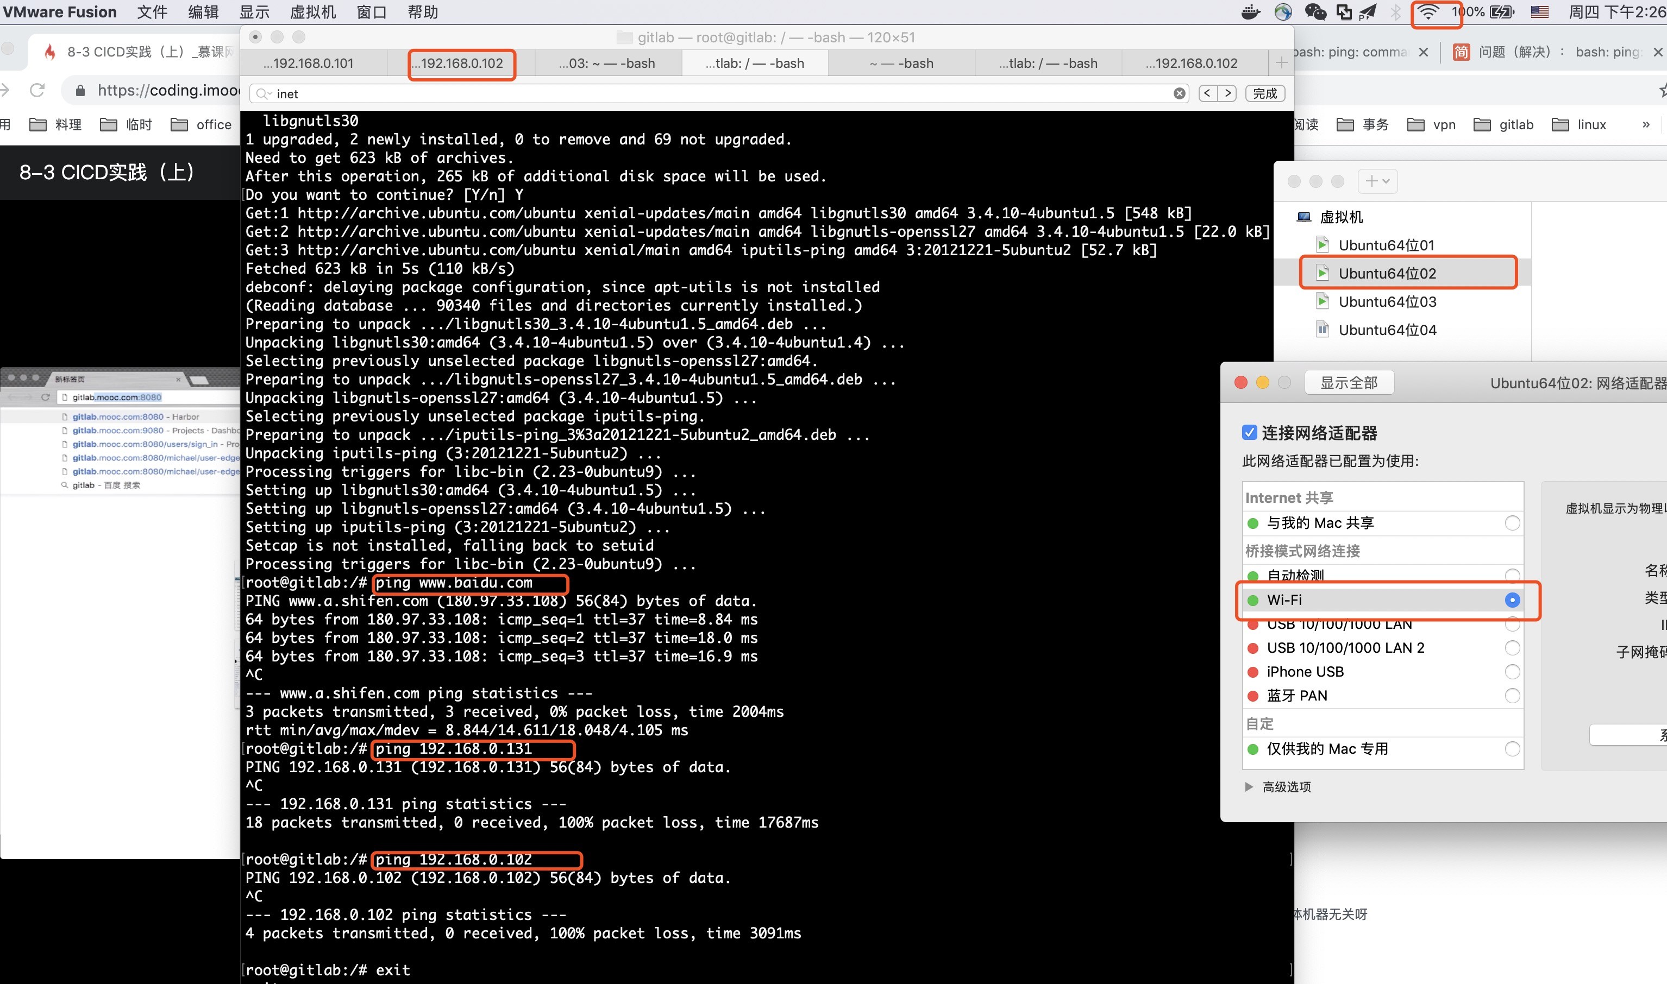Click 完成 to close Terminal find bar
This screenshot has width=1667, height=984.
tap(1265, 93)
